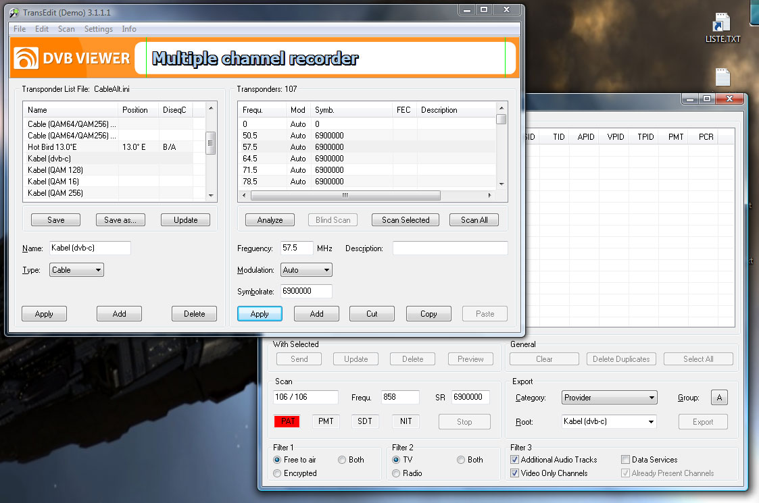
Task: Toggle Video Only Channels checkbox
Action: pyautogui.click(x=549, y=473)
